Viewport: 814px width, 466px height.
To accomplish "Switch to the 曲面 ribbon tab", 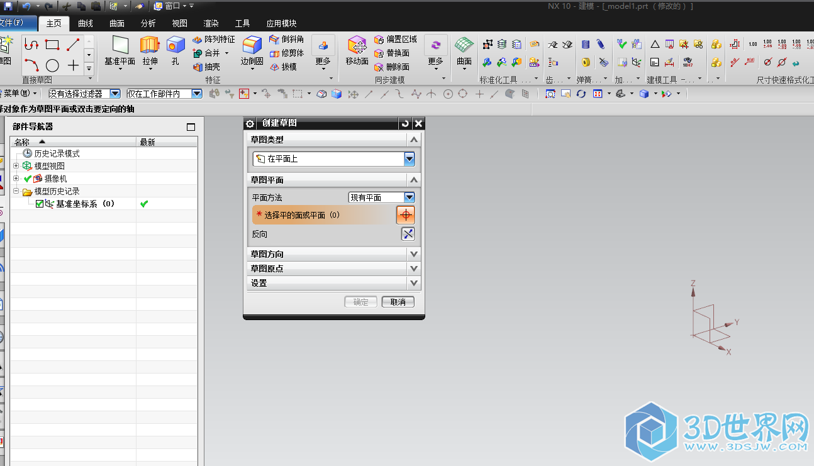I will coord(117,23).
